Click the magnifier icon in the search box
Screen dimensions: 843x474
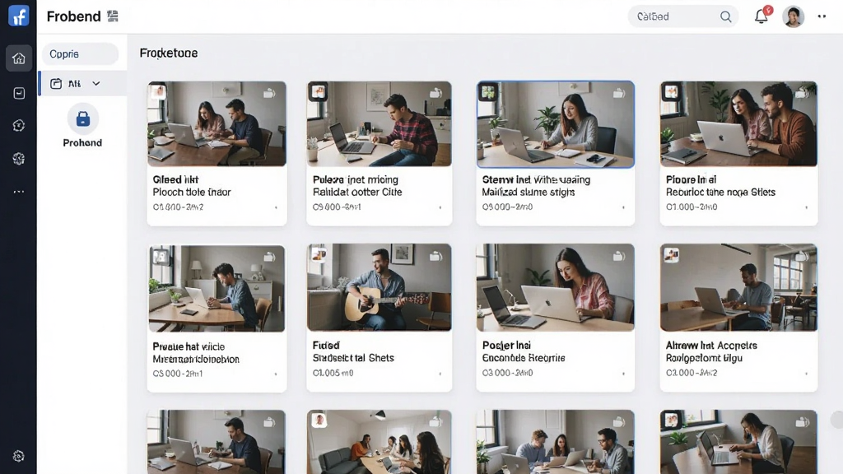[726, 16]
